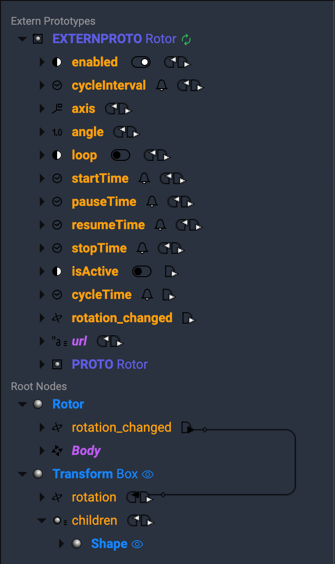Viewport: 335px width, 564px height.
Task: Click the bell icon next to pauseTime
Action: pos(152,202)
